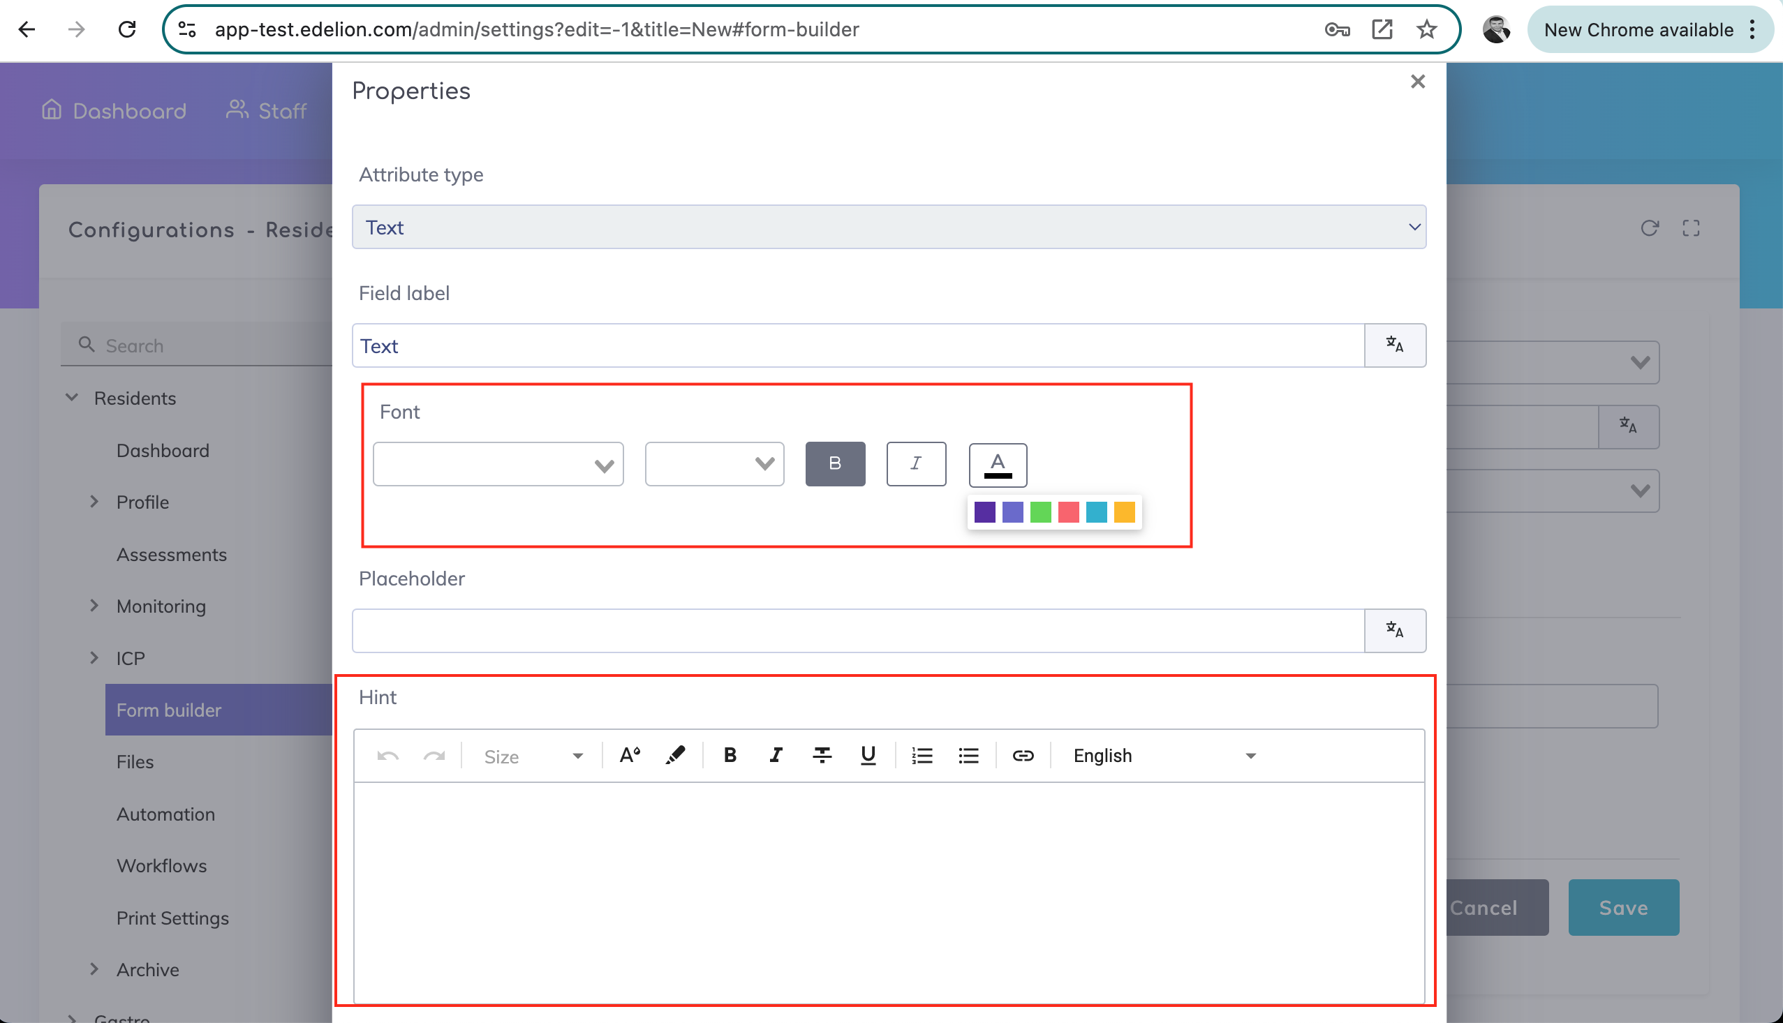Click the Placeholder input field

tap(857, 630)
